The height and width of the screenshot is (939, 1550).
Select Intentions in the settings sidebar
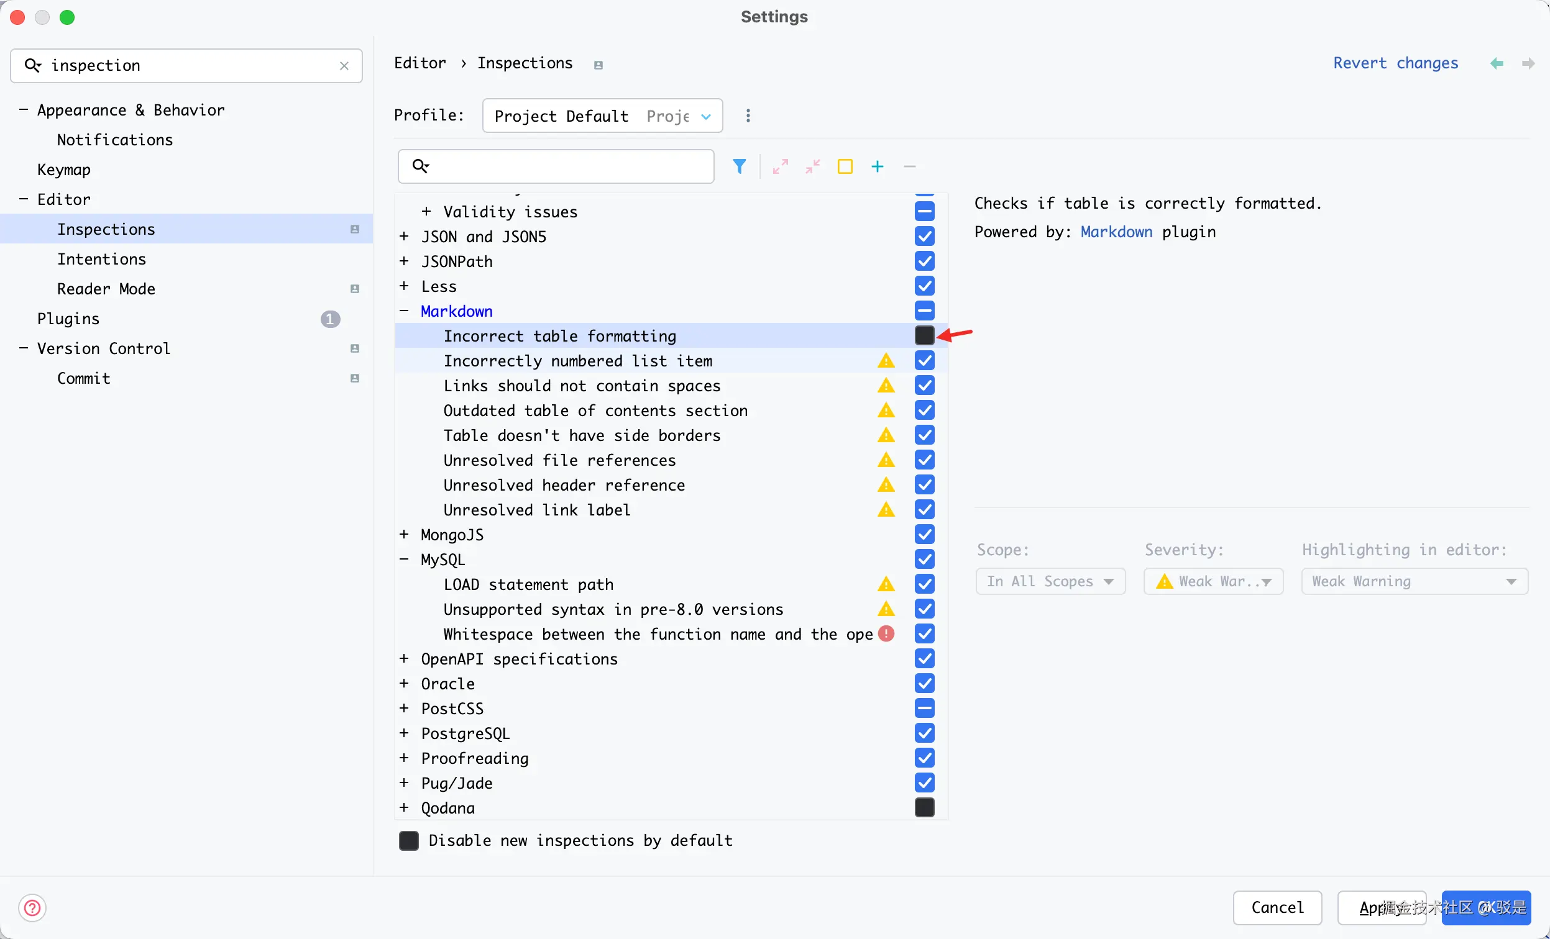pos(101,259)
